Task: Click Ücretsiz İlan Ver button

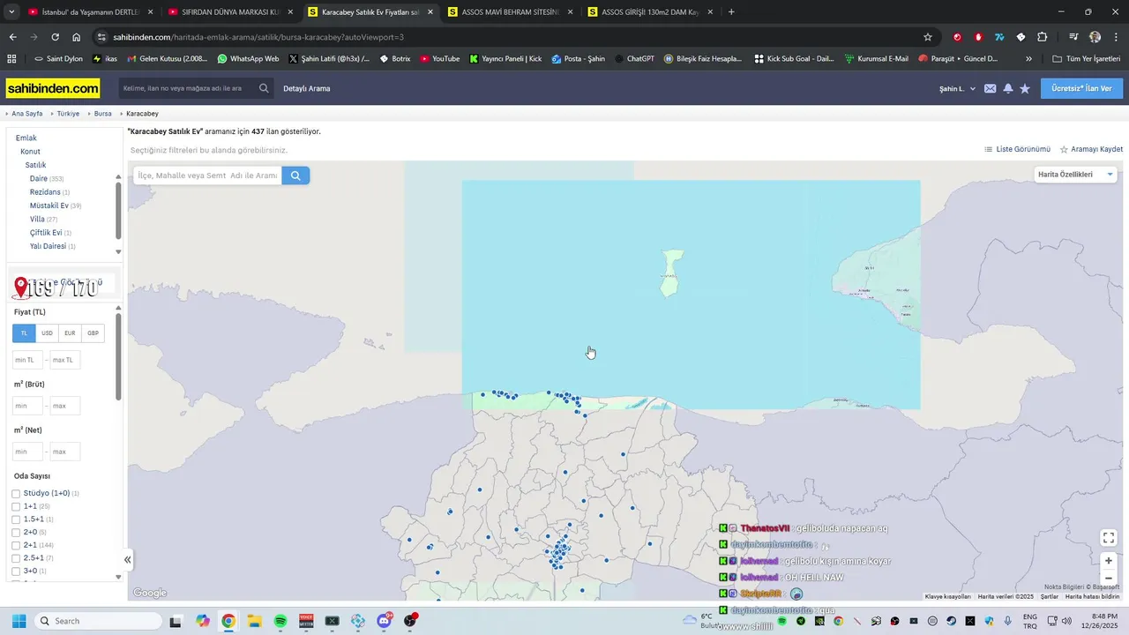Action: coord(1081,88)
